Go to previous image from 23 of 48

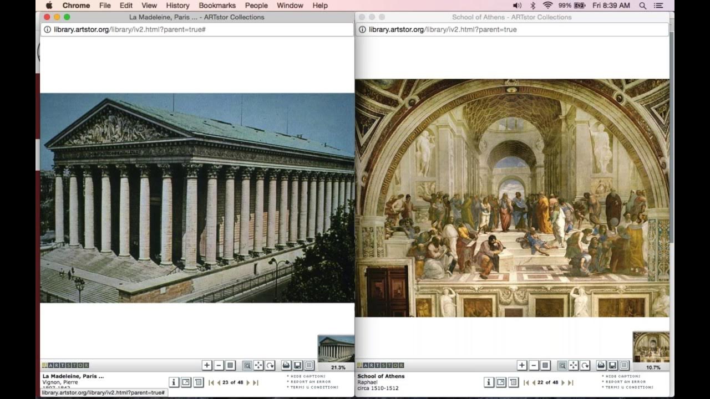pyautogui.click(x=219, y=382)
